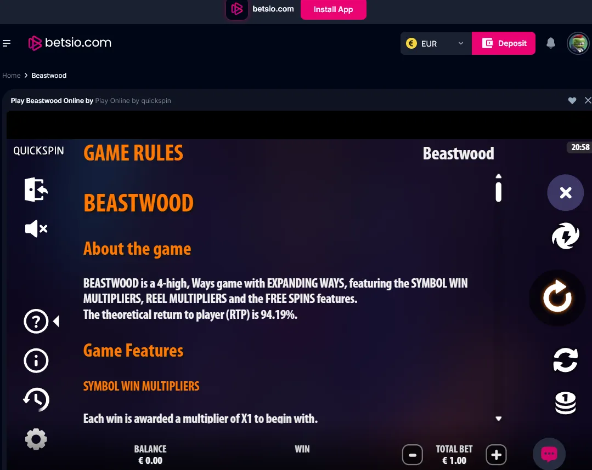Open the pink live chat bubble
This screenshot has height=470, width=592.
(x=549, y=454)
